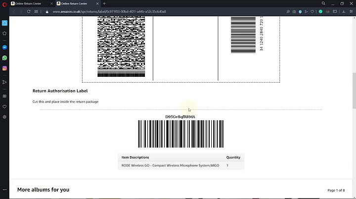Click the More albums for you heading
The width and height of the screenshot is (356, 199).
click(x=43, y=190)
